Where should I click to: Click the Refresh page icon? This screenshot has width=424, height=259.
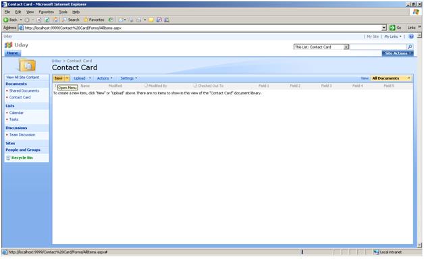point(47,20)
